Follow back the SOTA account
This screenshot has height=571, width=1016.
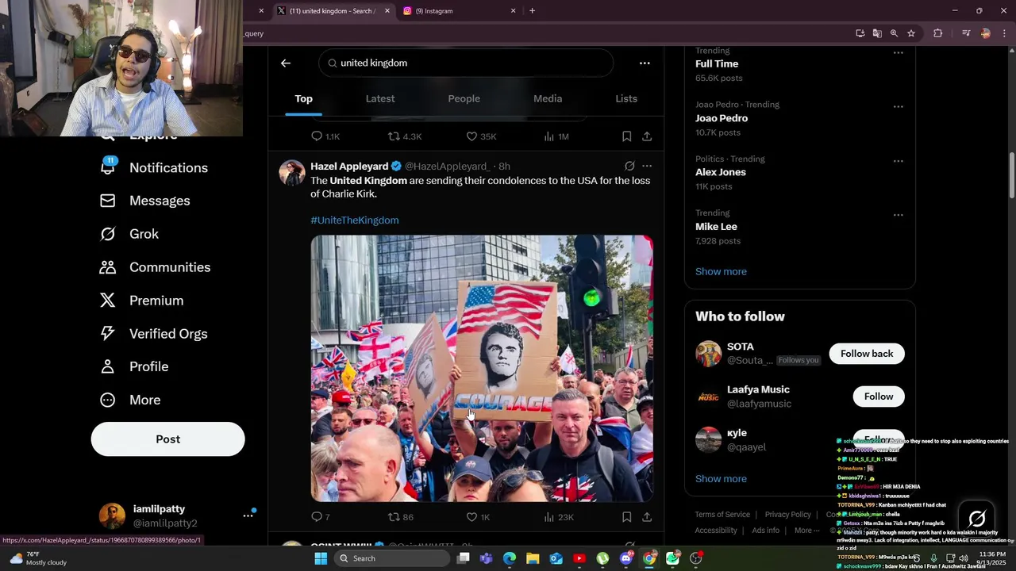tap(867, 354)
